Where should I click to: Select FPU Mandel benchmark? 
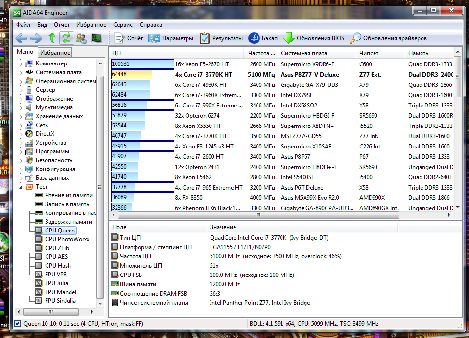coord(56,292)
